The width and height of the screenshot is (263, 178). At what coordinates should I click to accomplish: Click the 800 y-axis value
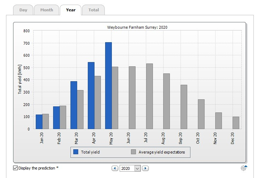(x=27, y=31)
